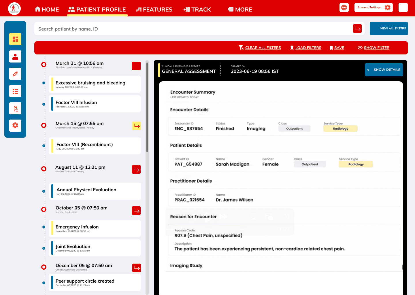Click the gender value Female

coord(270,164)
